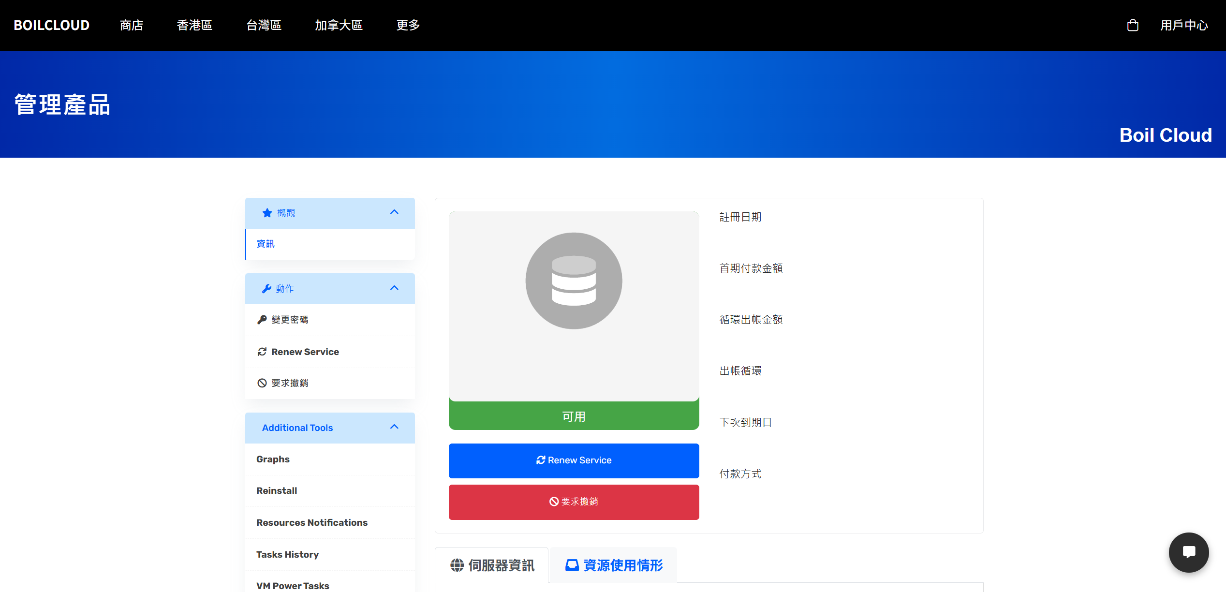The width and height of the screenshot is (1226, 592).
Task: Click the 付款方式 label
Action: pos(740,474)
